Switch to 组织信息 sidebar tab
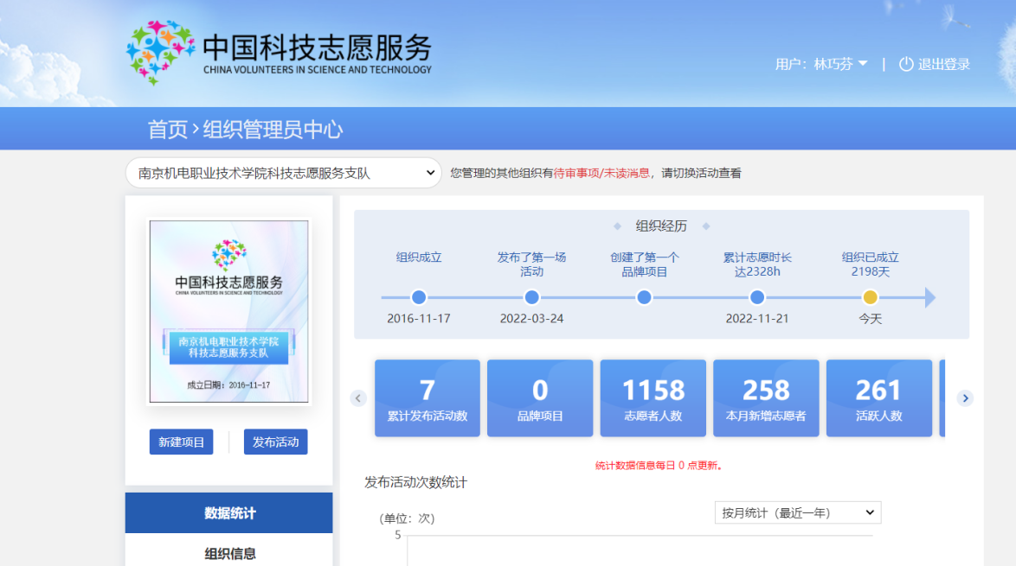Viewport: 1016px width, 566px height. coord(229,553)
